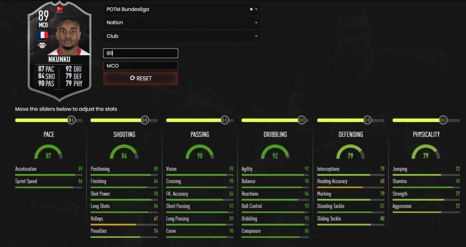Click the Heading Accuracy value 68
This screenshot has height=247, width=466.
click(382, 181)
